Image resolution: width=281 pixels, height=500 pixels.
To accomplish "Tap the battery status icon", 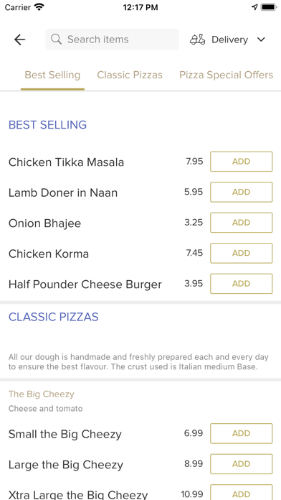I will [269, 7].
